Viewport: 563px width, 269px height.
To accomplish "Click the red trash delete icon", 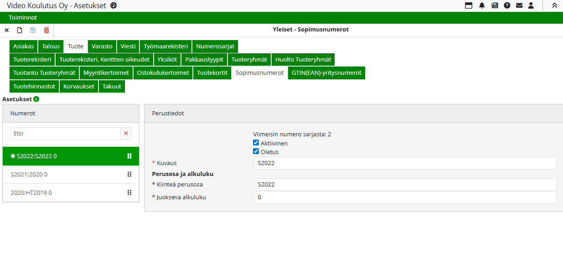I will pos(46,30).
